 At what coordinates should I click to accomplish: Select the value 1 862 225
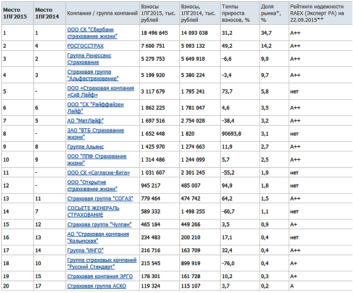pos(153,108)
